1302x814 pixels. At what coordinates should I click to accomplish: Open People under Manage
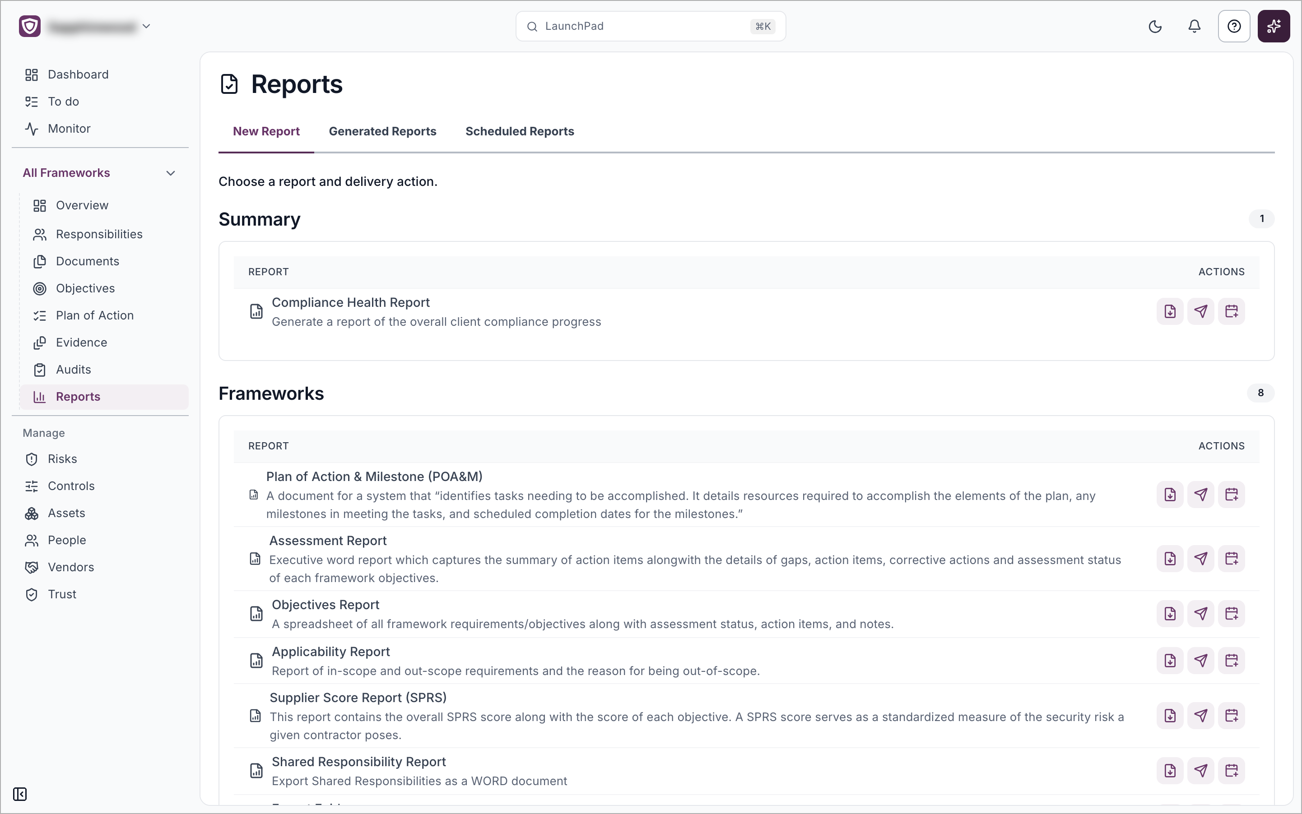[x=100, y=540]
